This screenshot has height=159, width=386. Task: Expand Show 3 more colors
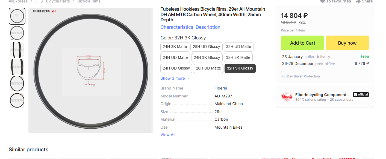[x=175, y=79]
